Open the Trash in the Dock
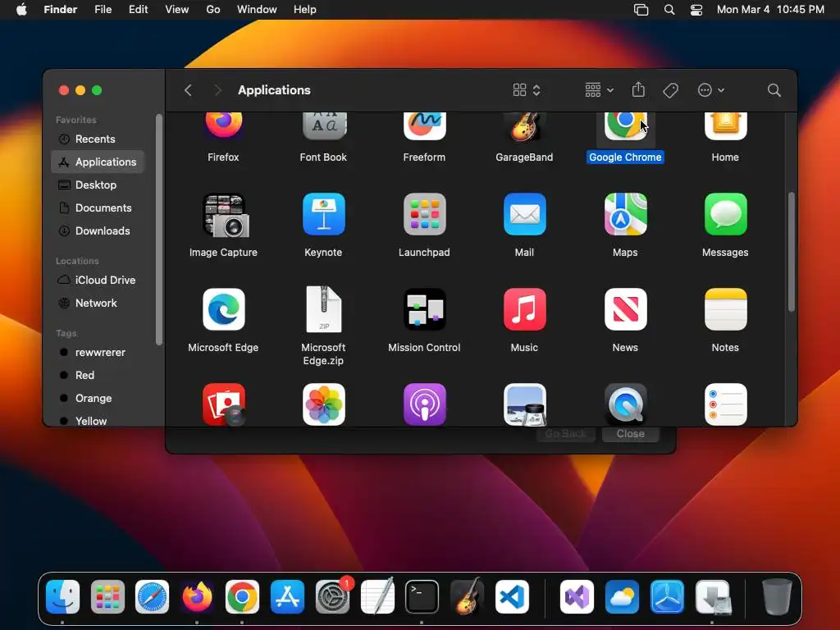This screenshot has width=840, height=630. (x=777, y=597)
